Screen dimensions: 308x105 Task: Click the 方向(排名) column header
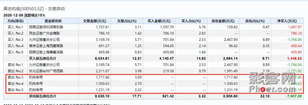point(15,21)
